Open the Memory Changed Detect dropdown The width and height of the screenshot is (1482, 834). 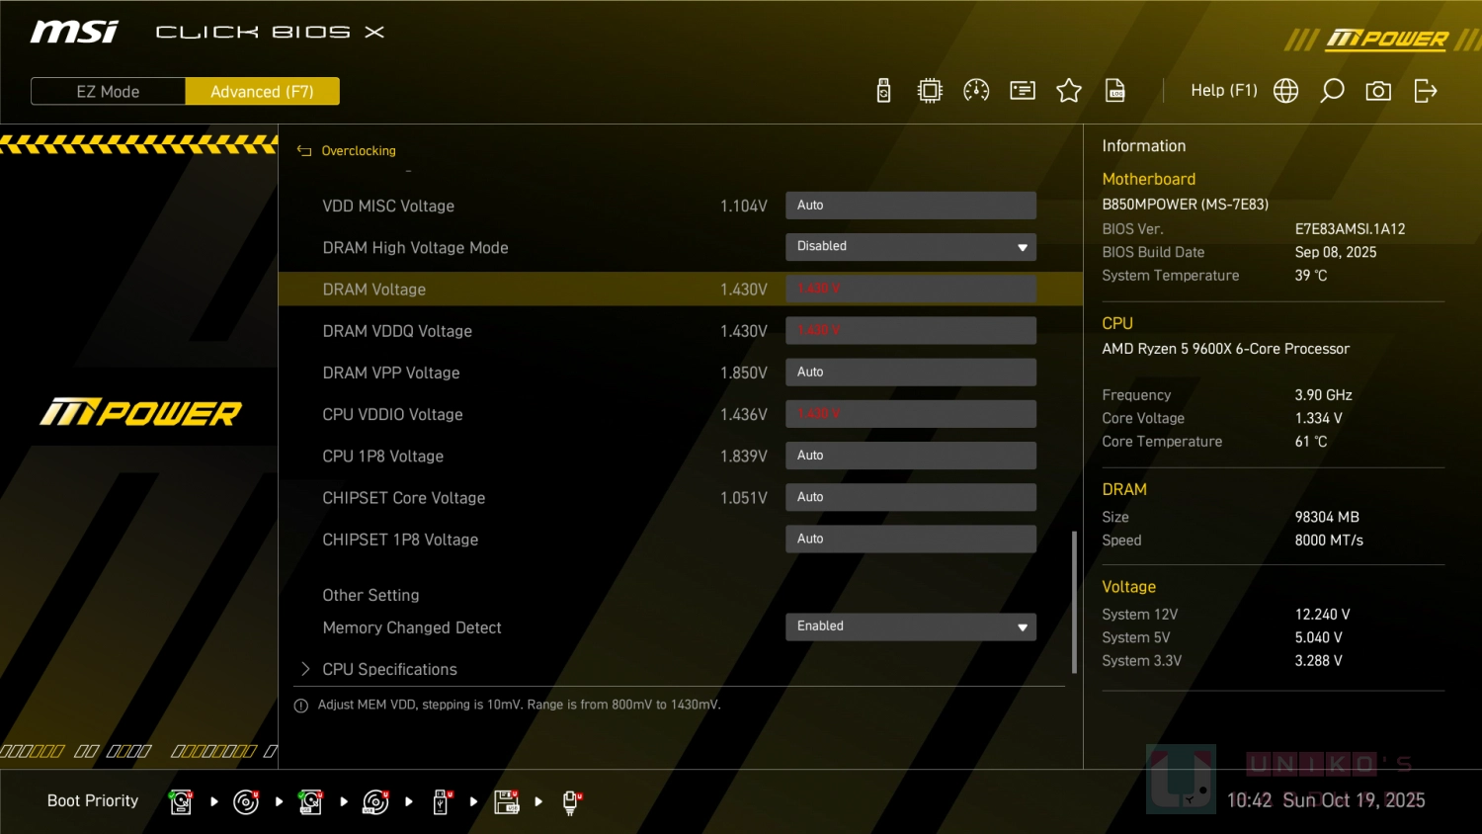point(910,626)
